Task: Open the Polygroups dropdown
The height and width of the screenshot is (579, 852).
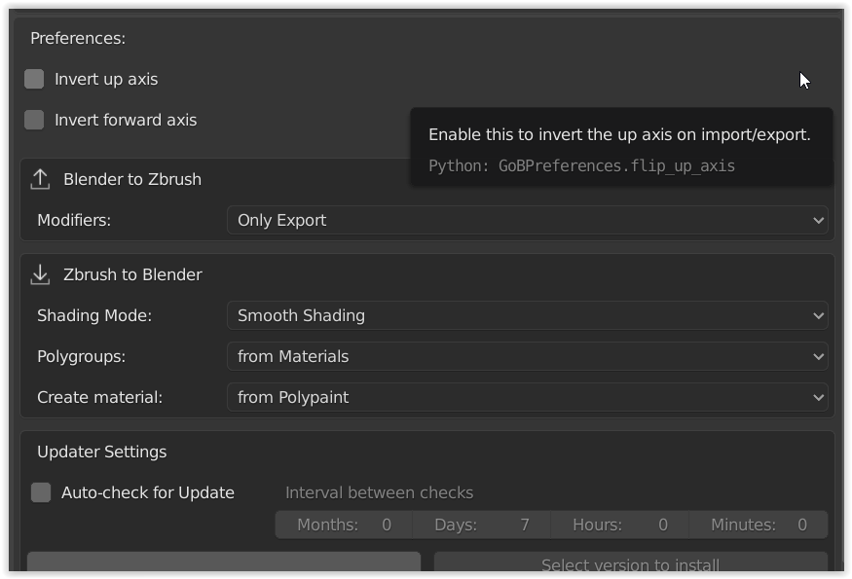Action: (527, 356)
